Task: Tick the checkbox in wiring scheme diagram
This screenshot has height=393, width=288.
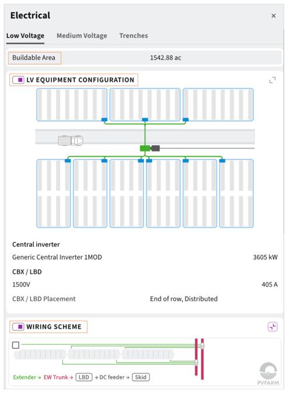Action: [x=16, y=345]
